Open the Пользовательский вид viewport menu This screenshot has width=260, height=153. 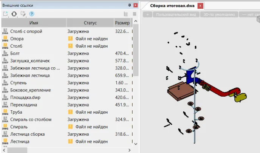click(x=176, y=15)
